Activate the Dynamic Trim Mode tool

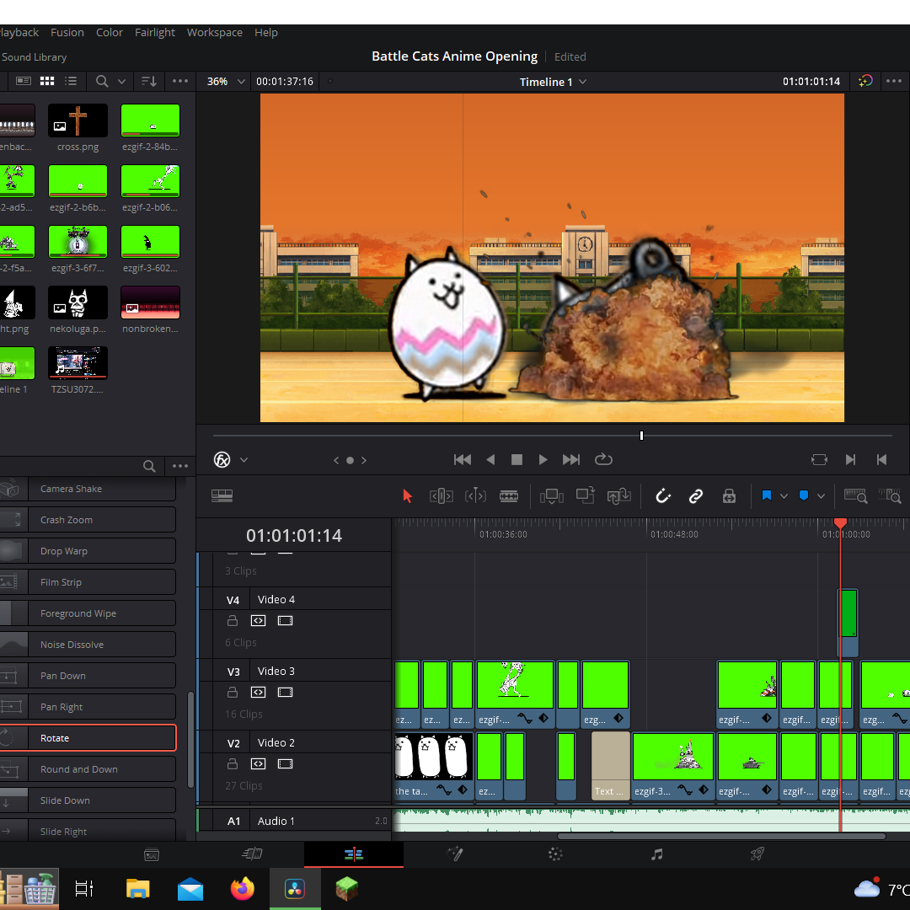click(475, 496)
